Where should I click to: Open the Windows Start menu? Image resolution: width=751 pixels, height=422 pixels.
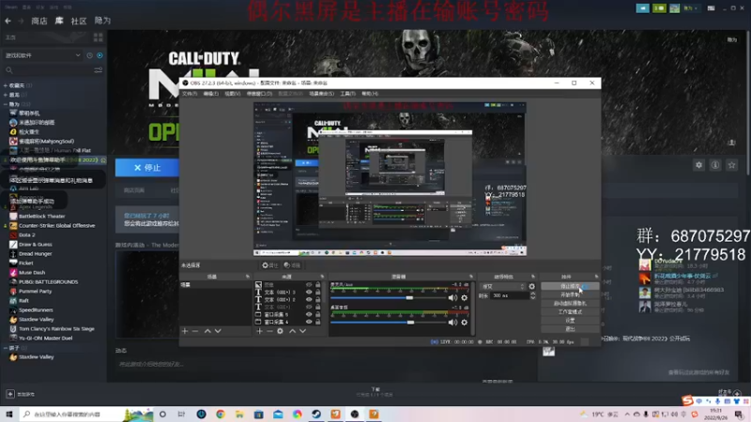9,414
